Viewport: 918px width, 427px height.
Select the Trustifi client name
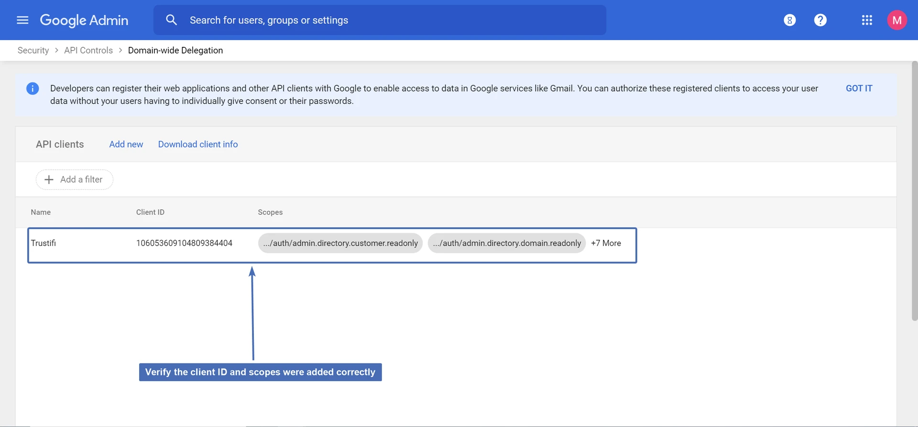click(x=44, y=243)
